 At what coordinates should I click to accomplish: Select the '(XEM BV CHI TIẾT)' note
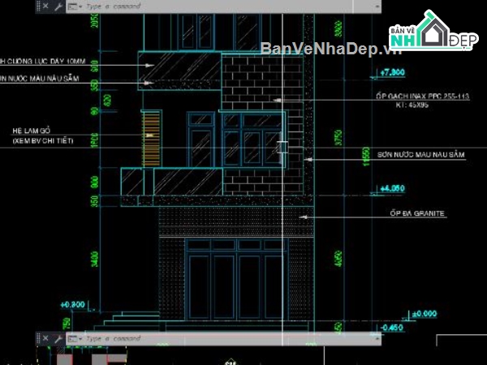pyautogui.click(x=43, y=141)
